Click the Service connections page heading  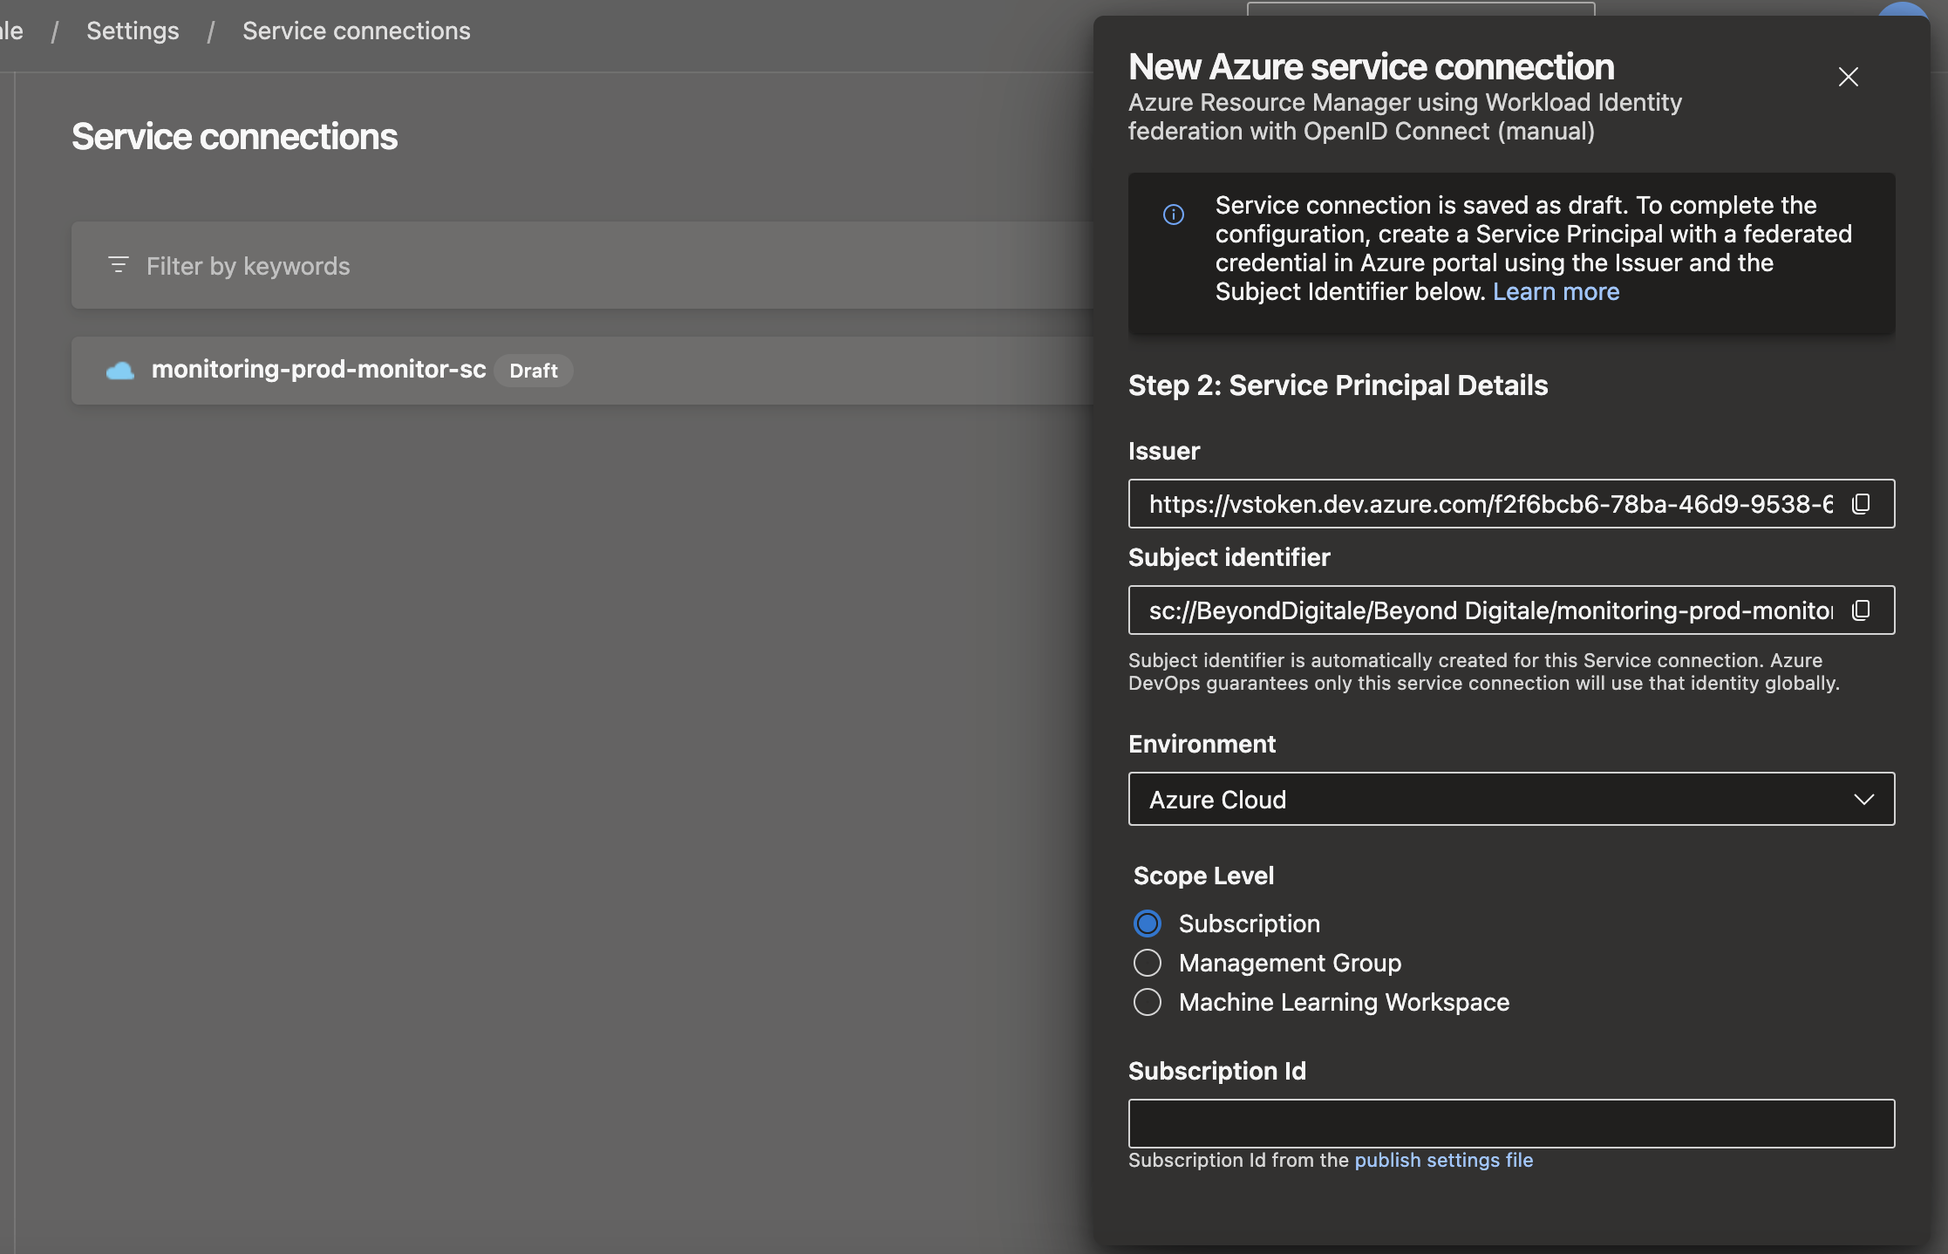(235, 137)
